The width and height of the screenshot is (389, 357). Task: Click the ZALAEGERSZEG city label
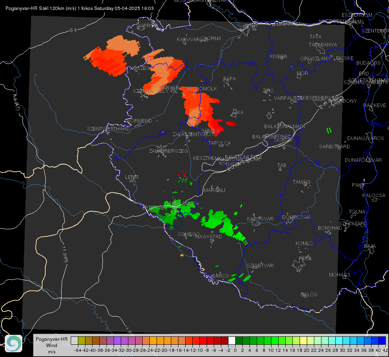(168, 151)
